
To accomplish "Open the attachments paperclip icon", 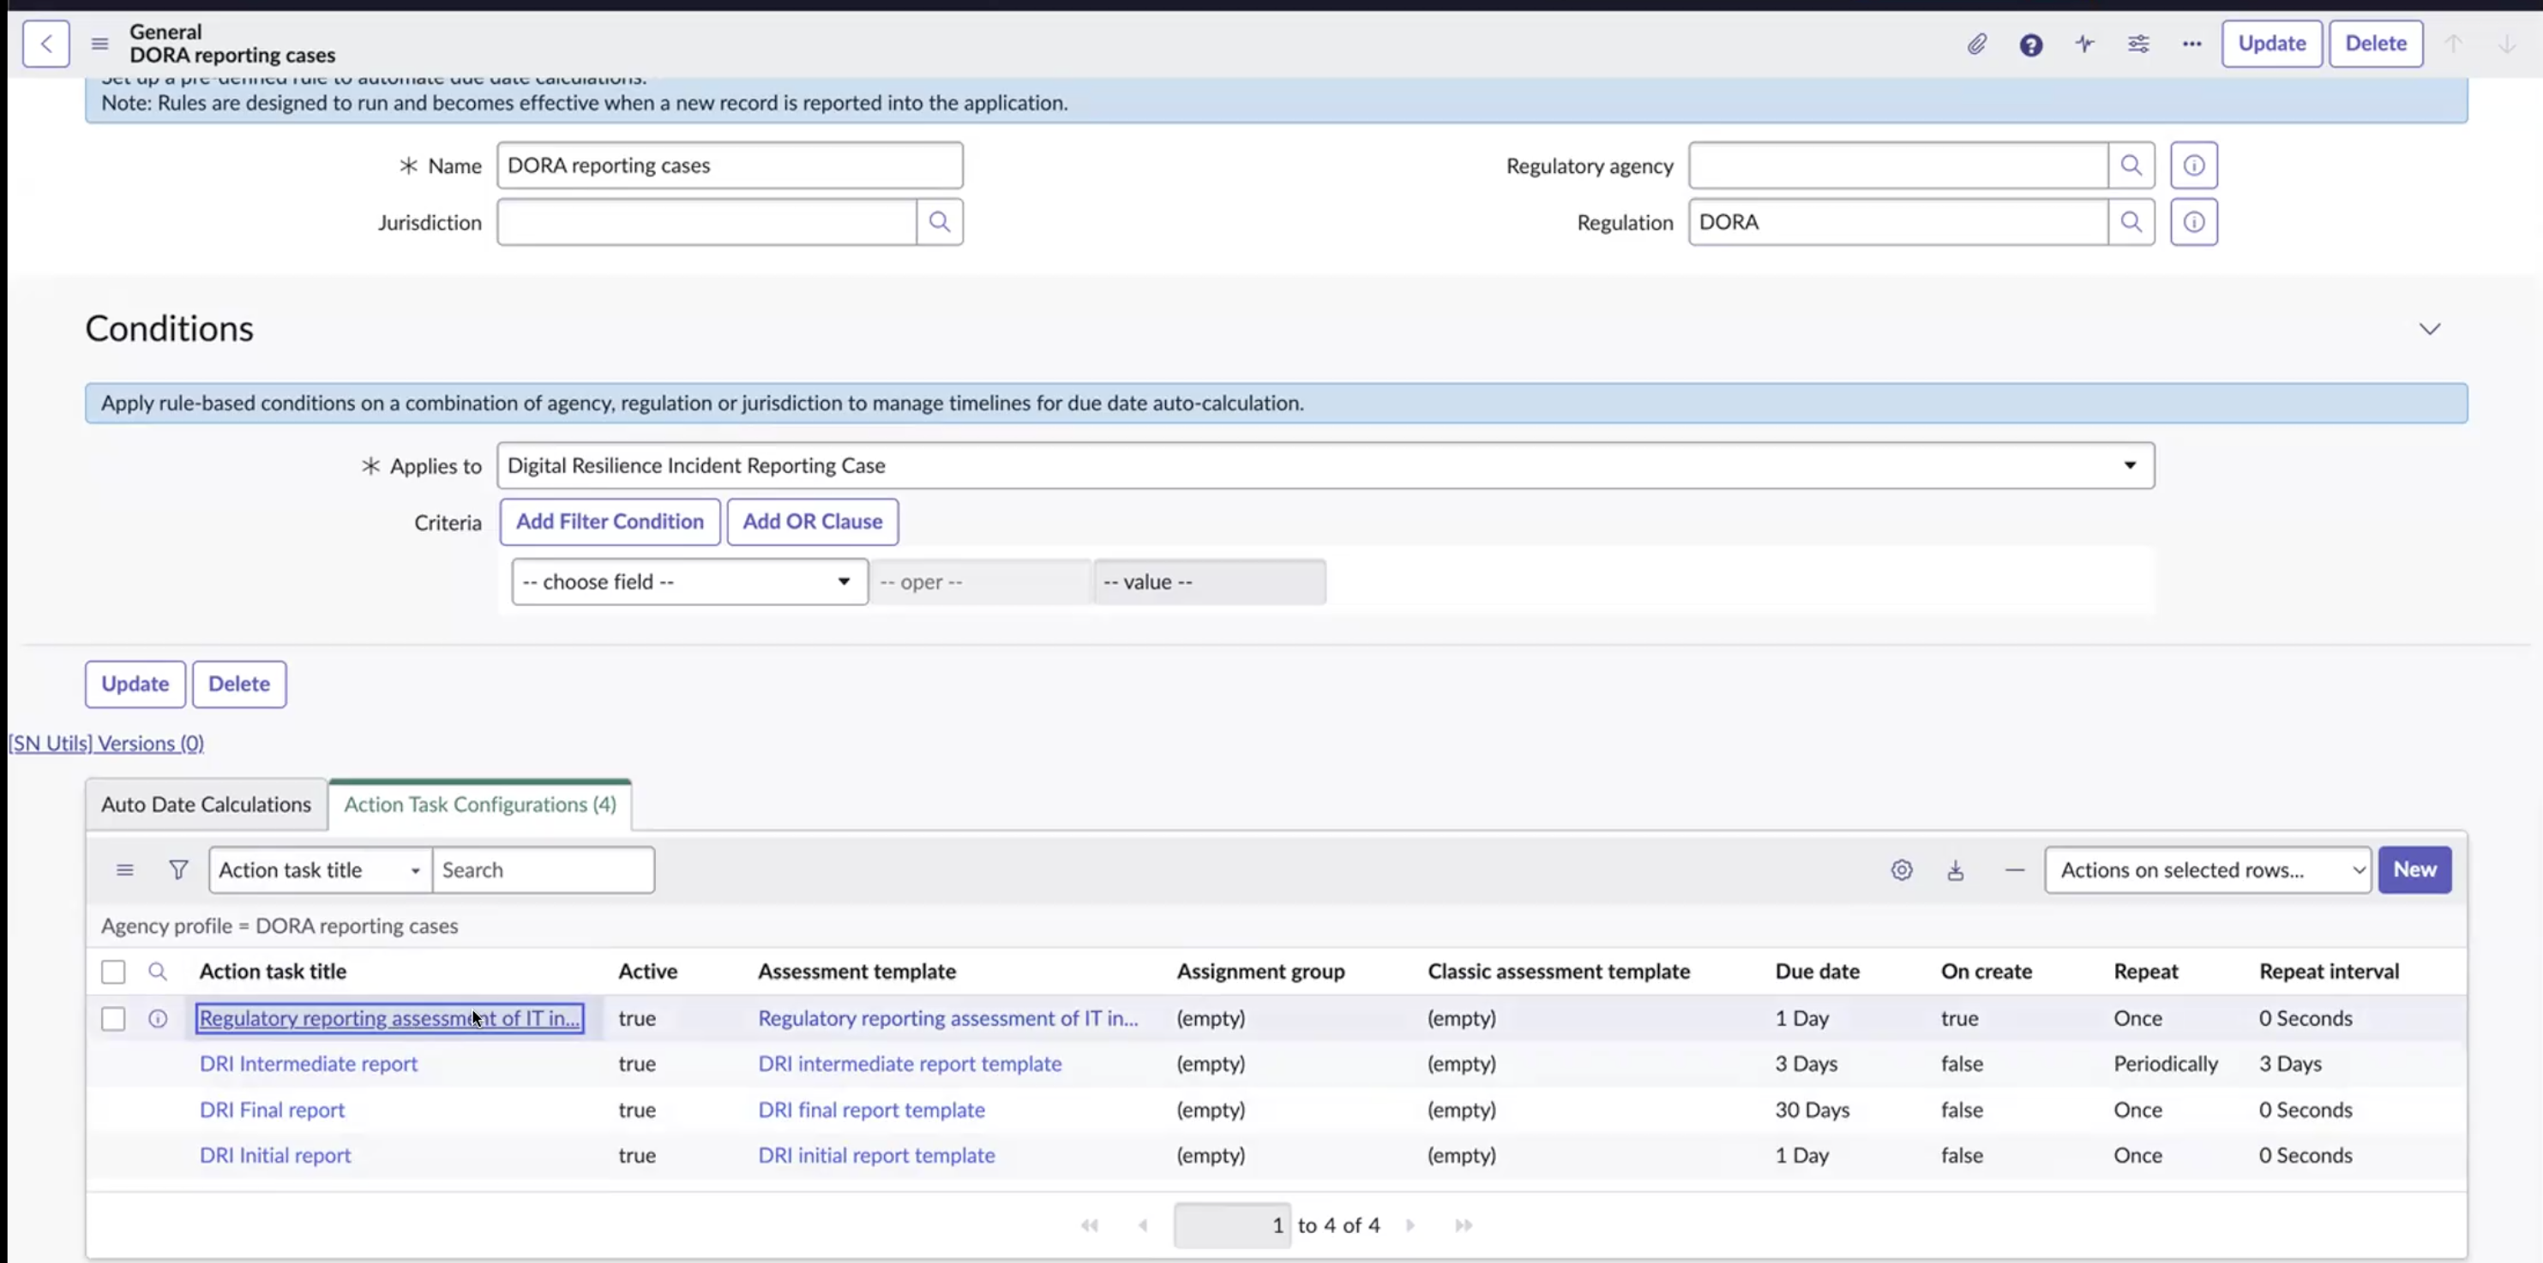I will (x=1976, y=44).
